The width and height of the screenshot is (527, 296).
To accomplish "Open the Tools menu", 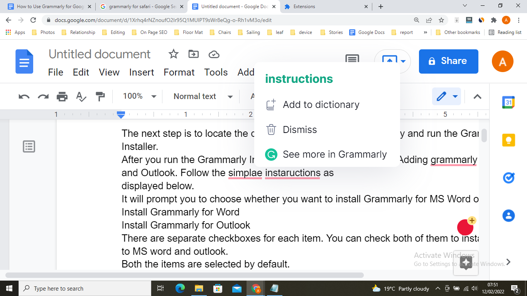I will (x=216, y=72).
